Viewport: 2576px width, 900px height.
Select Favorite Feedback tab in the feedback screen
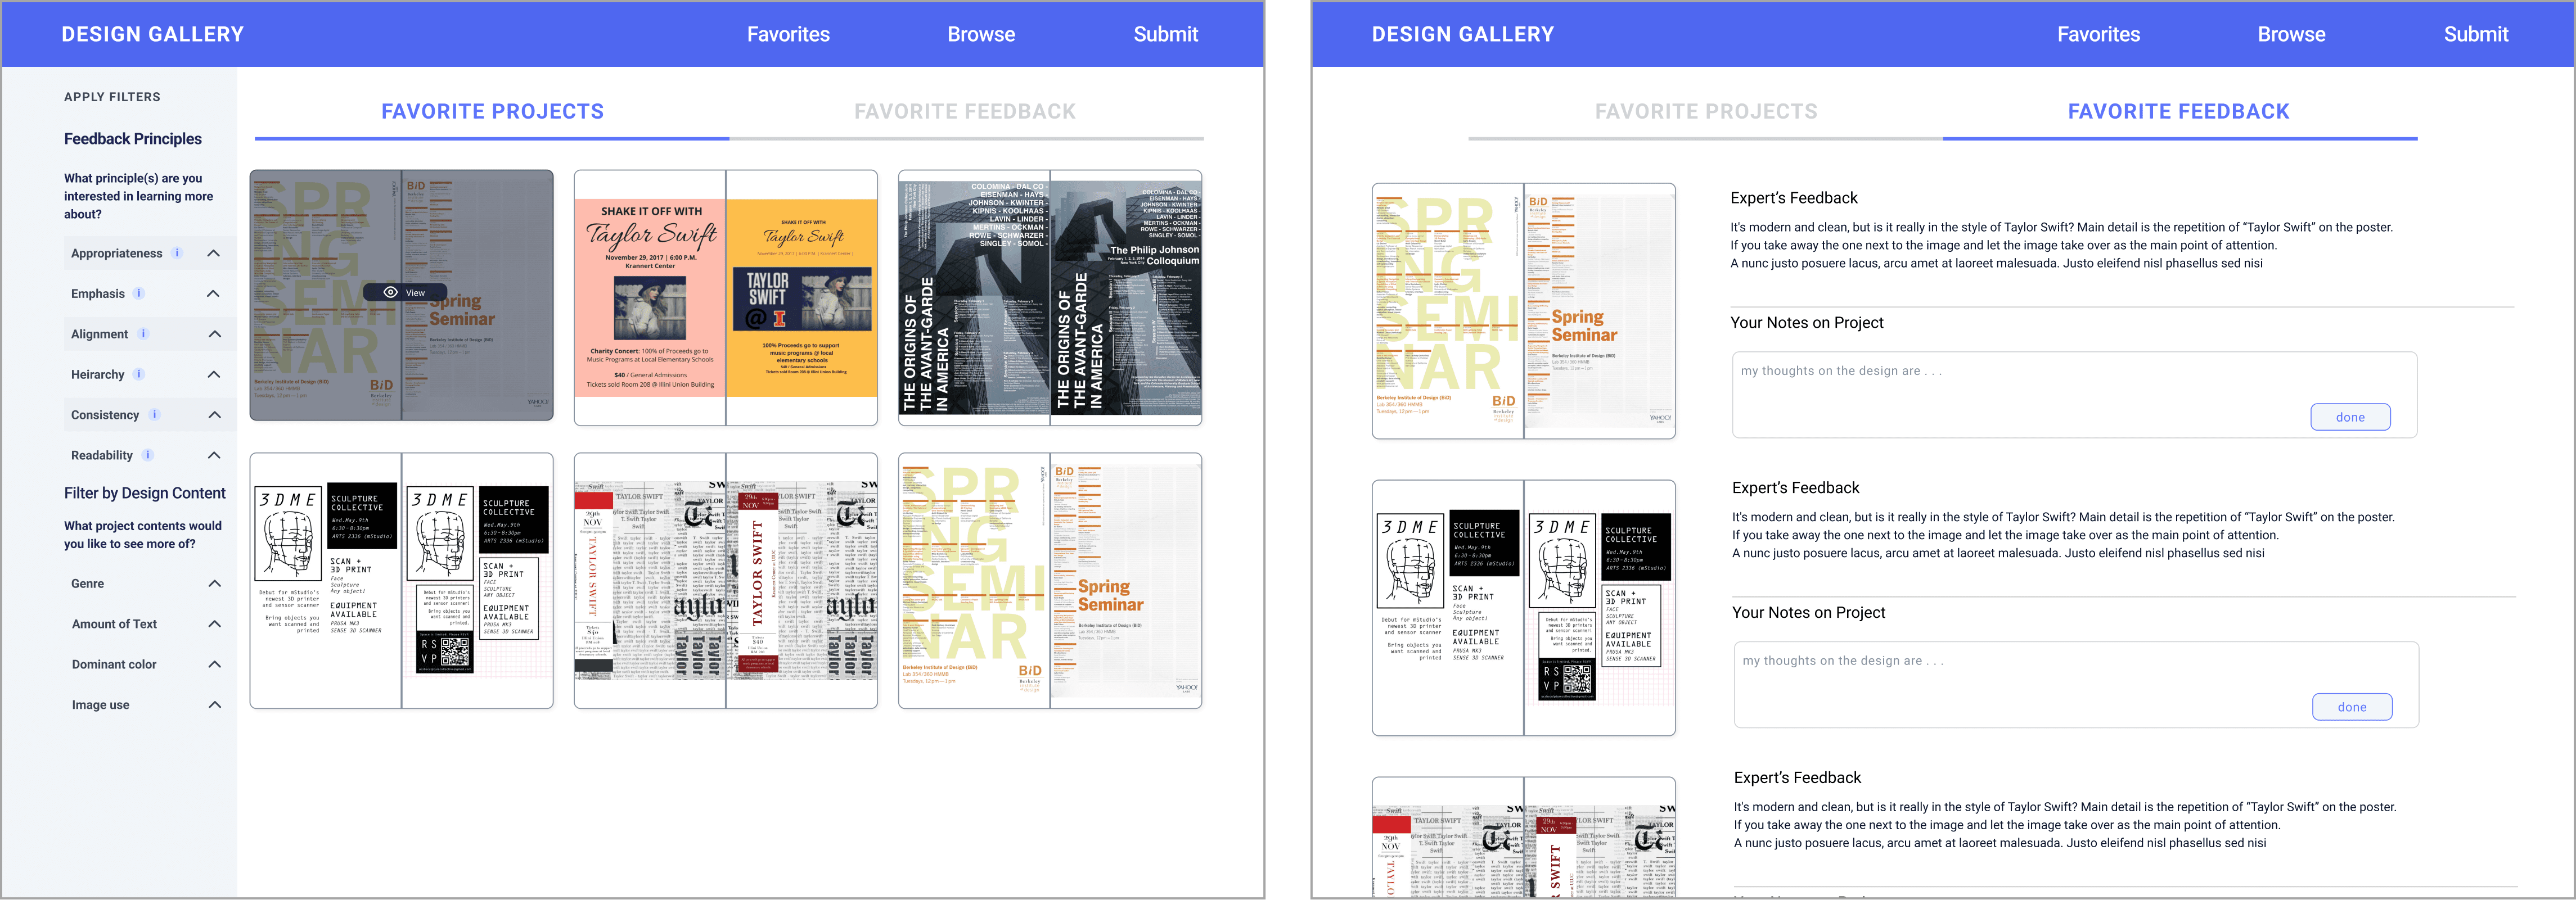click(2179, 112)
